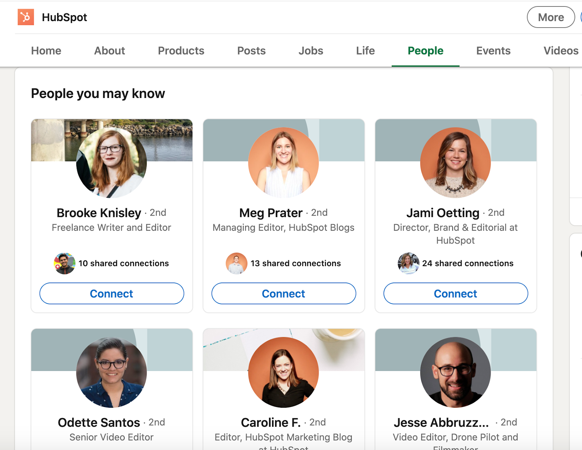View Jami Oetting's 24 shared connections
Viewport: 582px width, 450px height.
(467, 263)
